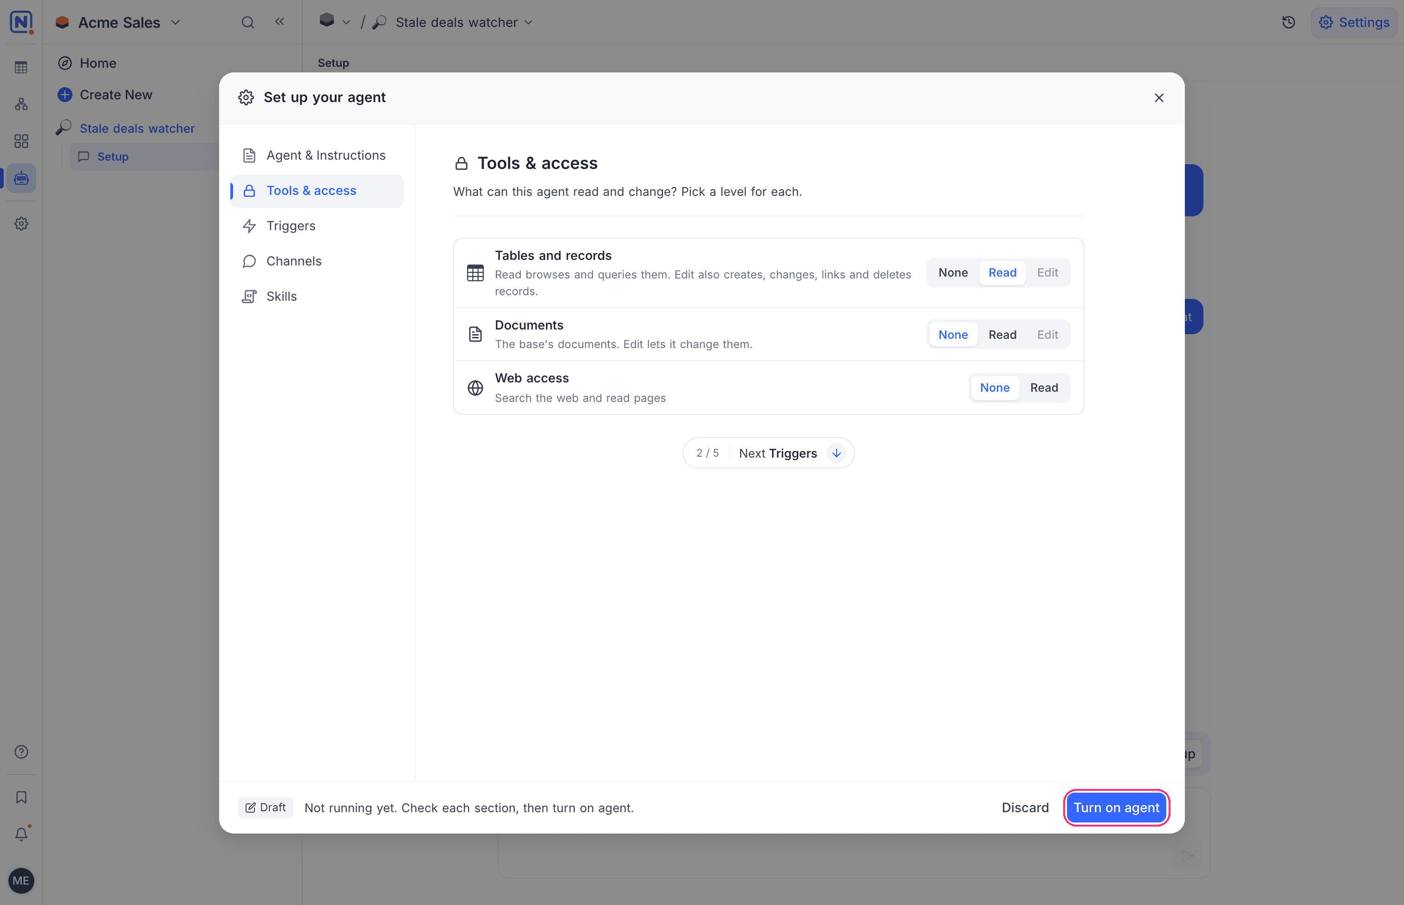This screenshot has height=905, width=1404.
Task: Set Tables and records access to Read
Action: coord(1002,273)
